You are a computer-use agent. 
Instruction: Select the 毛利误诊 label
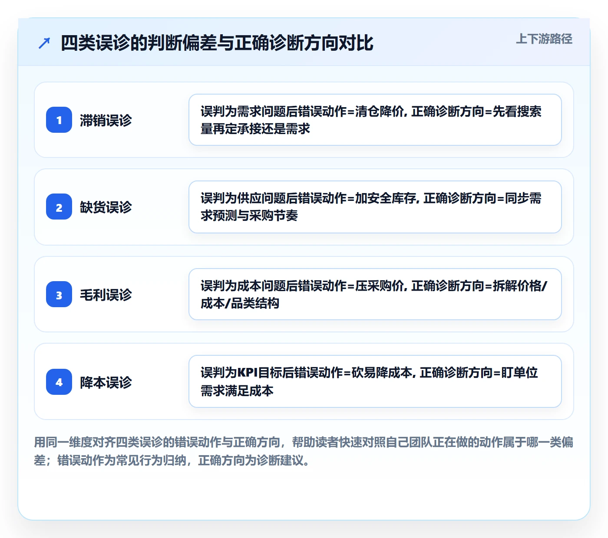tap(106, 295)
